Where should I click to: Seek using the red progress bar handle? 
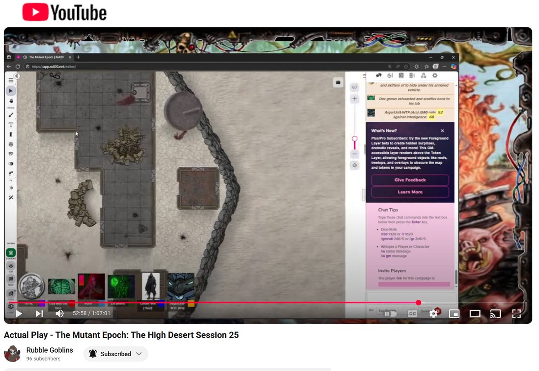(x=419, y=303)
